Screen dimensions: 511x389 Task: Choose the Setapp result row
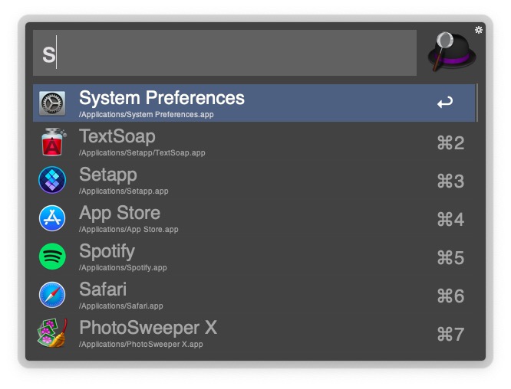254,180
